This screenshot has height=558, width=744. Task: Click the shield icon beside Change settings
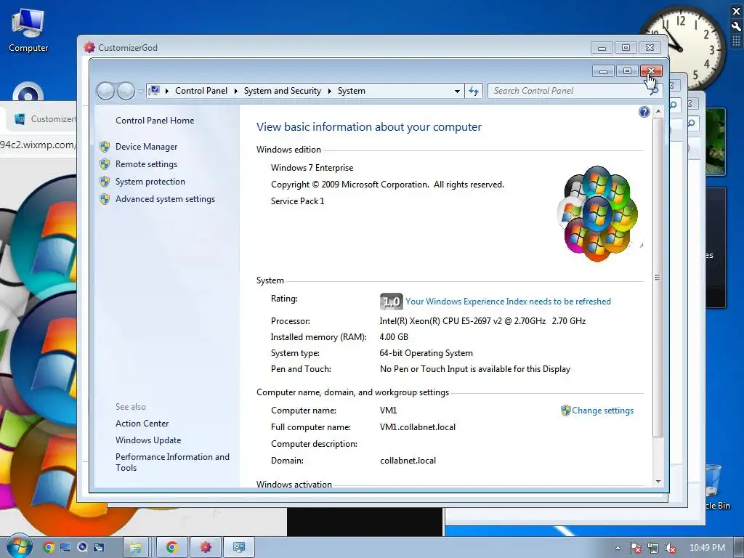coord(565,411)
